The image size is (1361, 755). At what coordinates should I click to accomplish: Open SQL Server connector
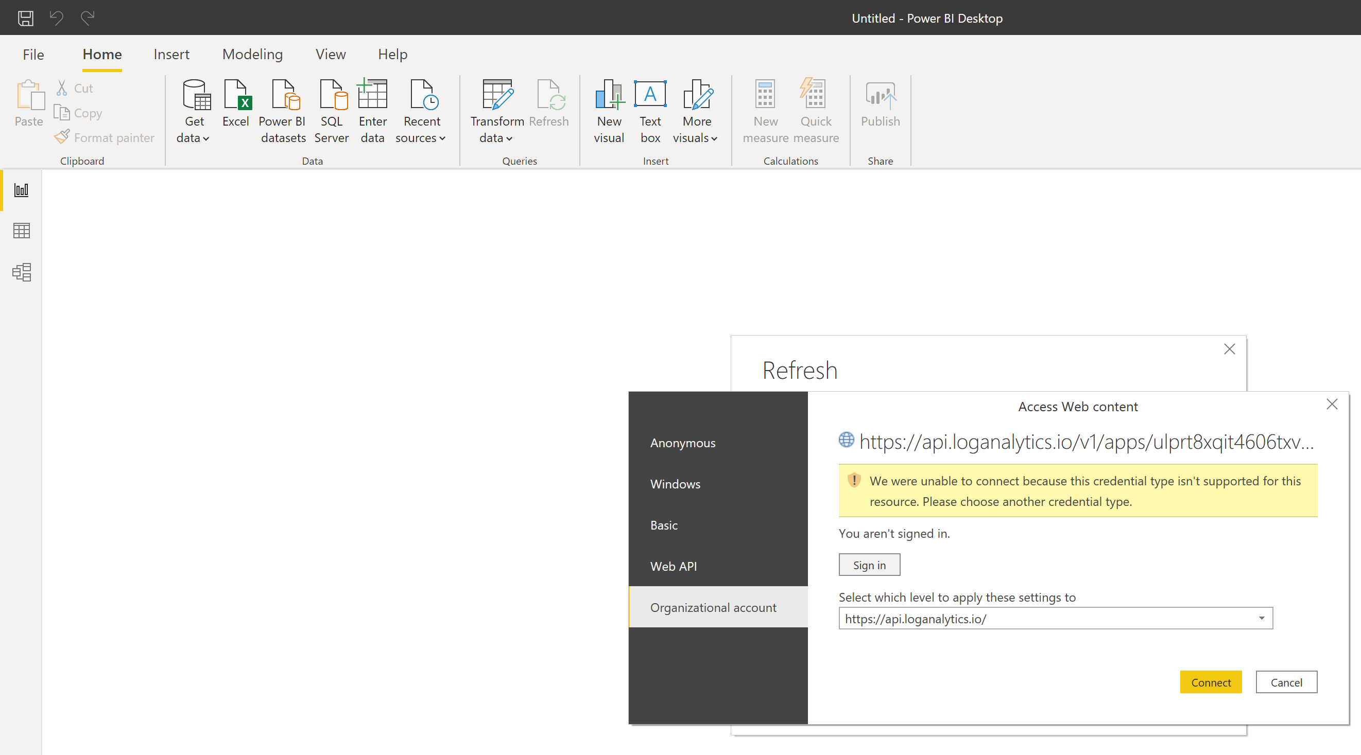[331, 109]
